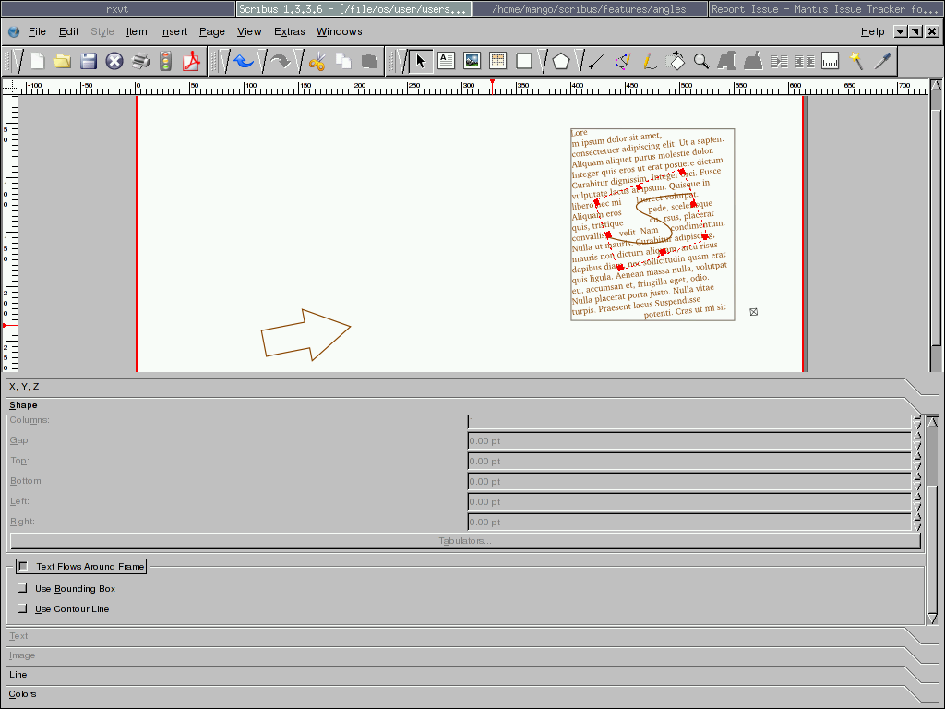Select the Insert Image Frame tool
Screen dimensions: 945x709
point(472,62)
